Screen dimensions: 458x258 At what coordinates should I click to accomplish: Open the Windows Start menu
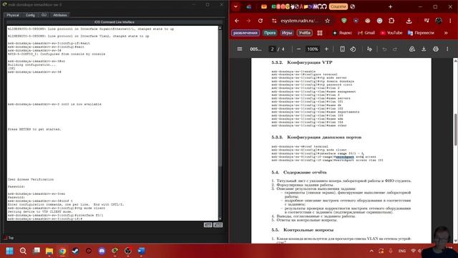9,251
